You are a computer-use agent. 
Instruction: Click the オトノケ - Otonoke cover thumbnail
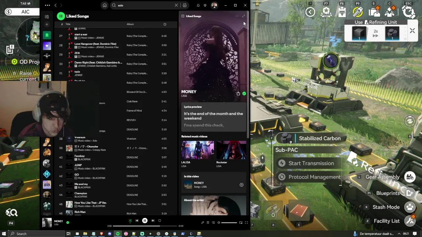pyautogui.click(x=69, y=148)
